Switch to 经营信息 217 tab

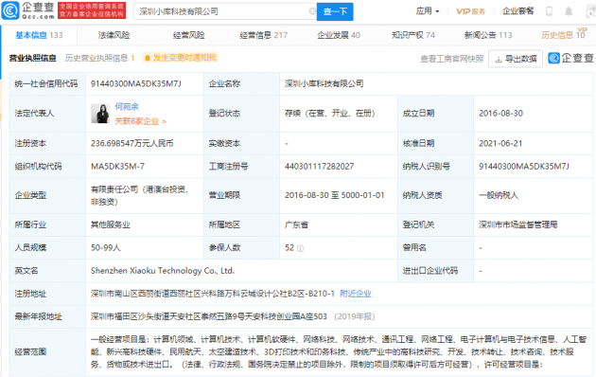pyautogui.click(x=263, y=35)
